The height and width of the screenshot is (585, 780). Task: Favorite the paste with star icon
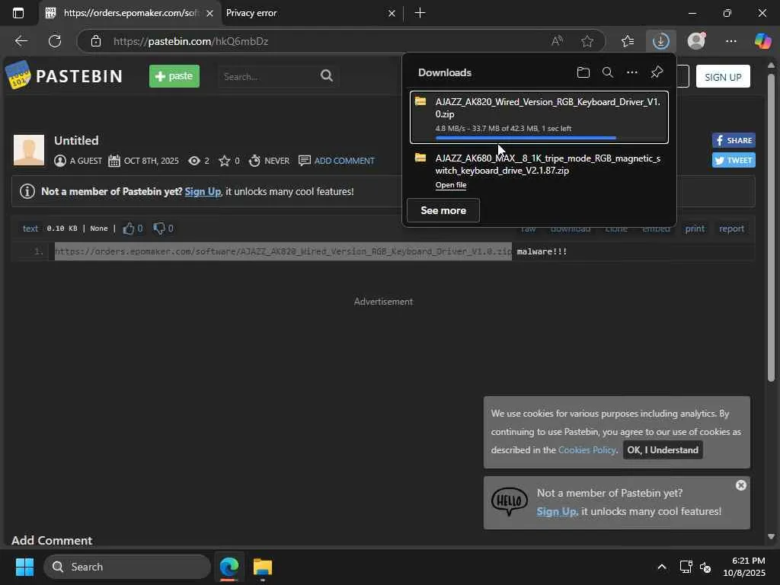click(x=225, y=161)
